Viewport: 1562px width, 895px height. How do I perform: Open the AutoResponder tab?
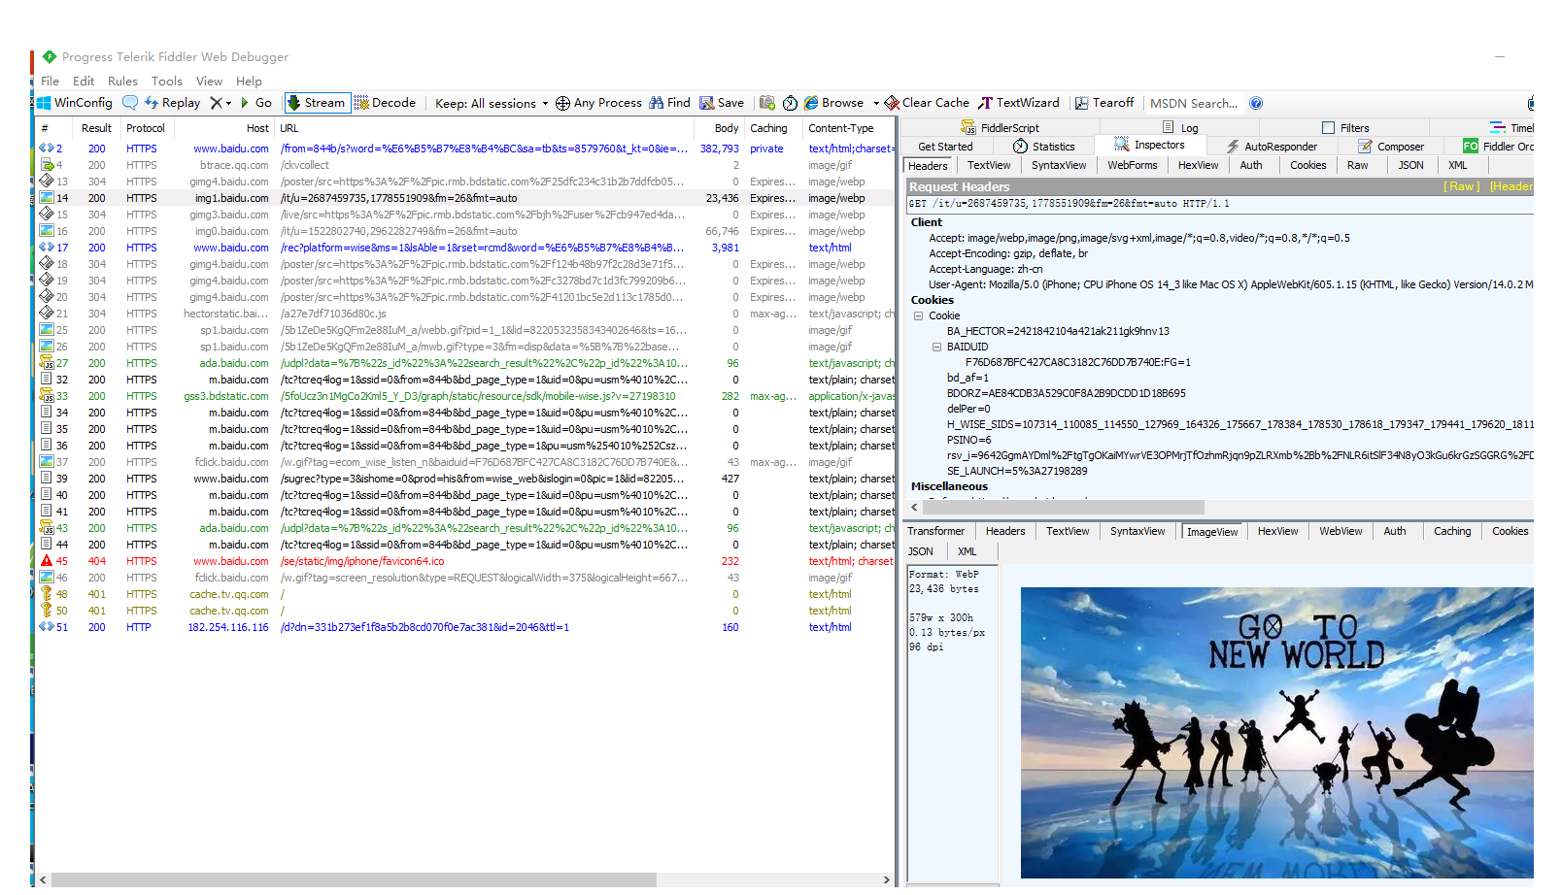coord(1272,147)
